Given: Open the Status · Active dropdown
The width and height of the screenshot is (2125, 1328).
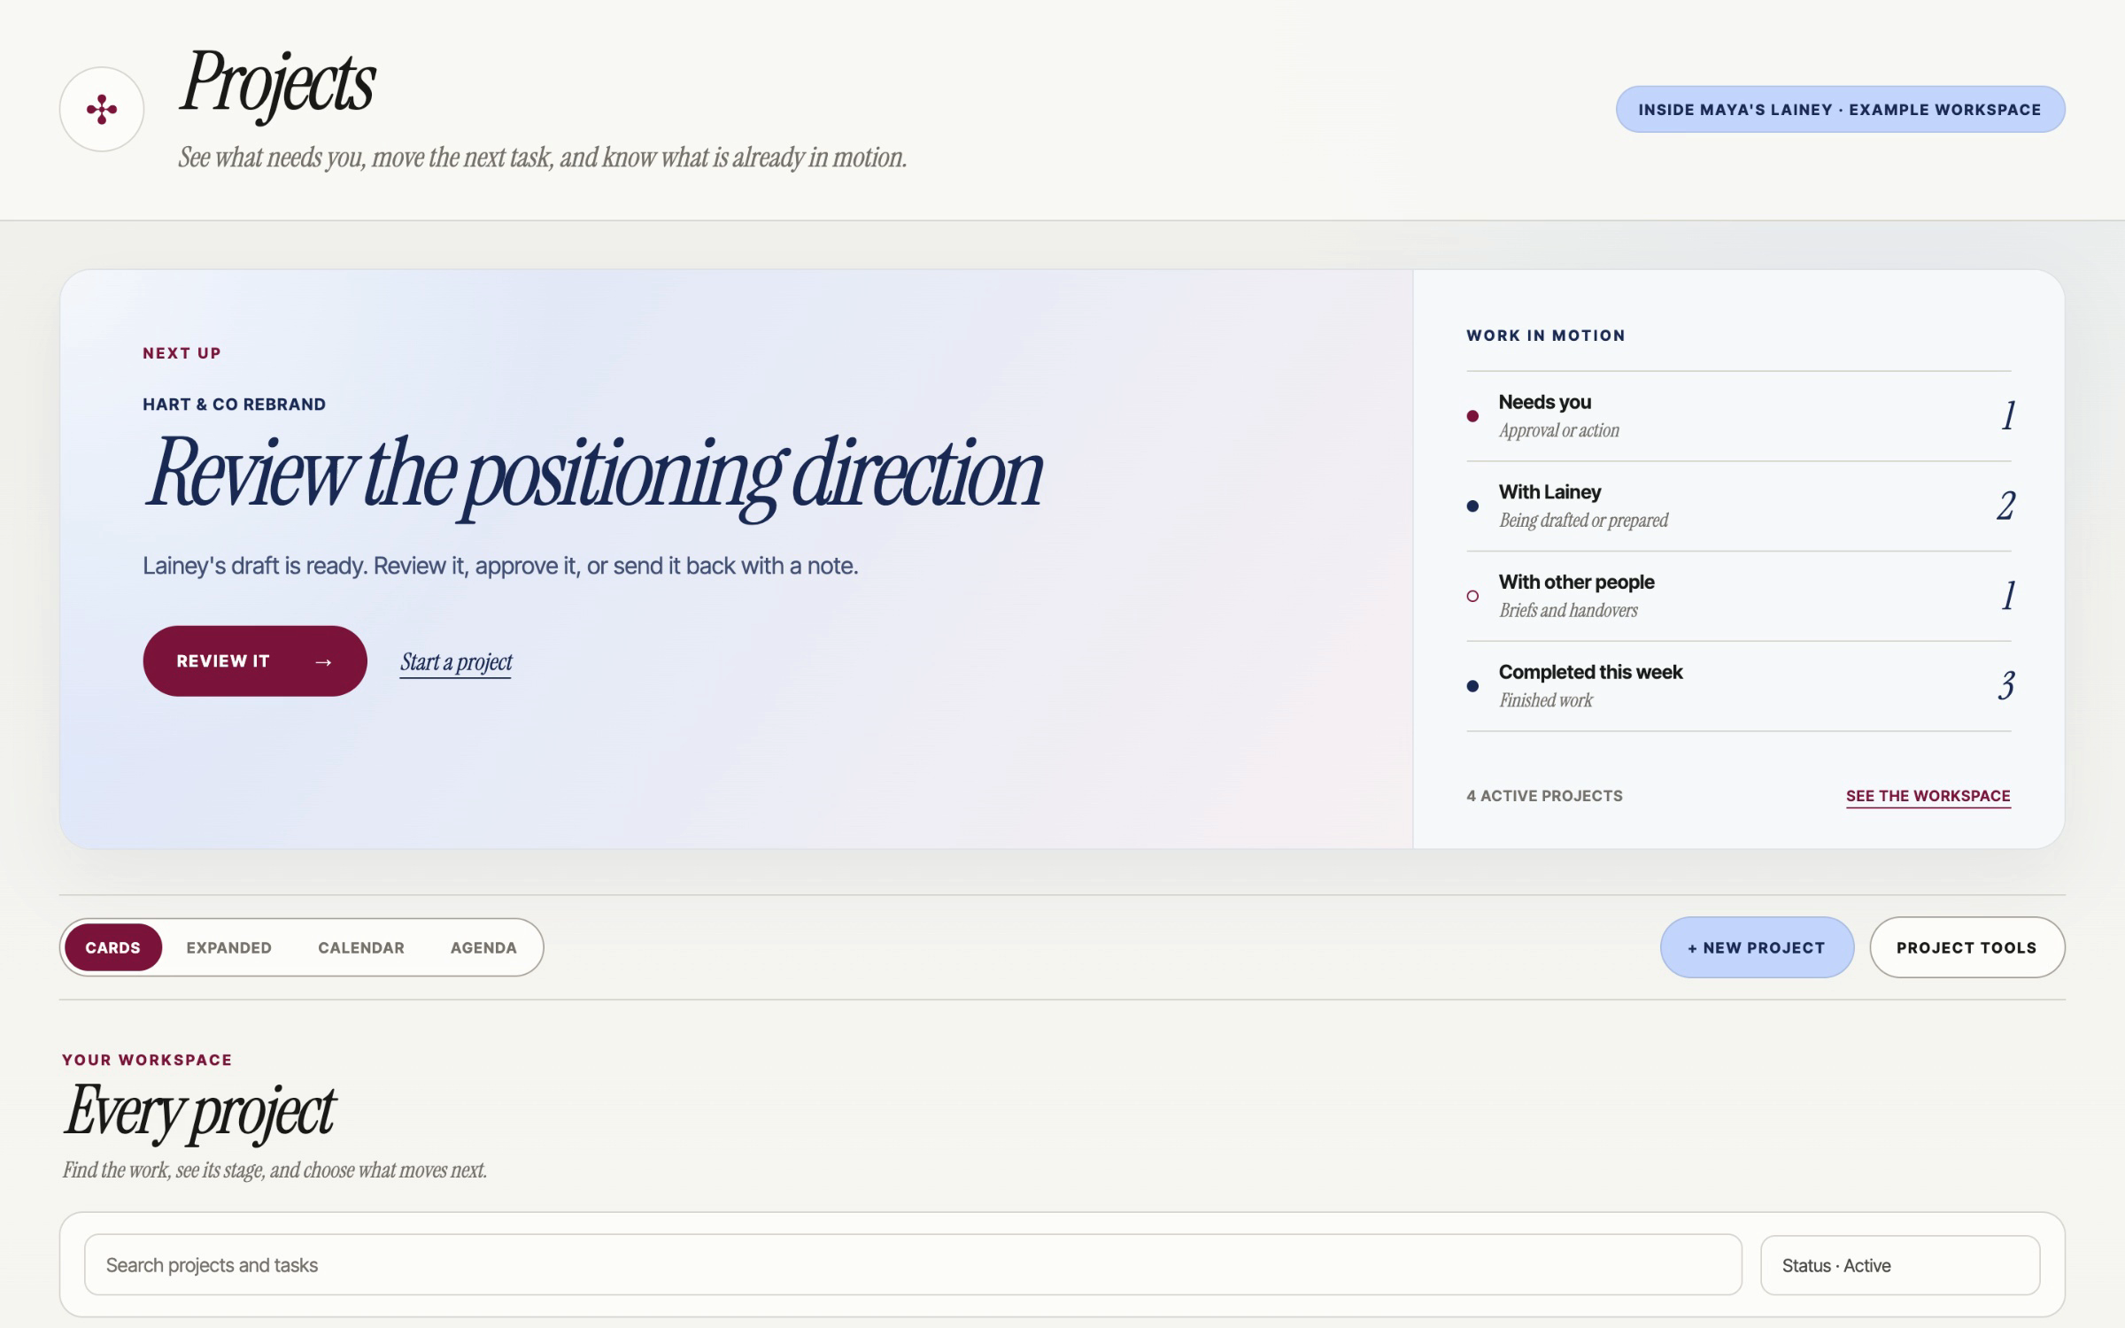Looking at the screenshot, I should (1900, 1265).
